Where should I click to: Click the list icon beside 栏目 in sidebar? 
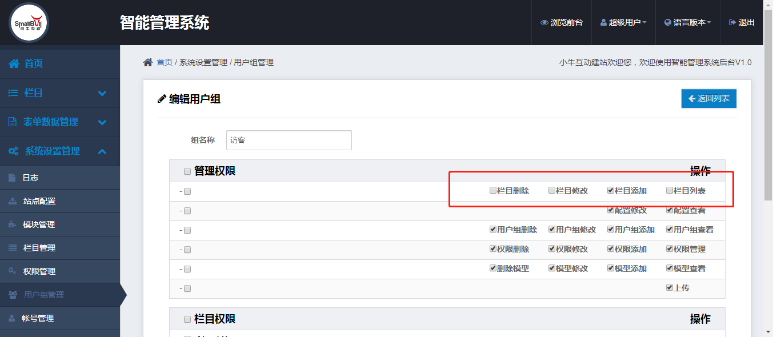[x=13, y=93]
